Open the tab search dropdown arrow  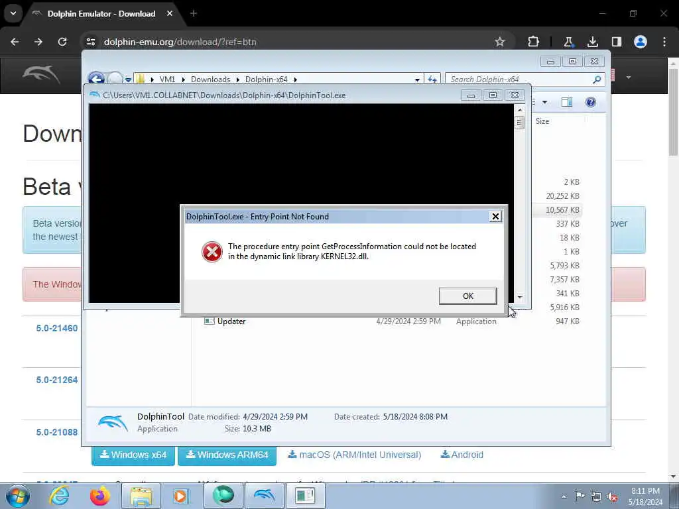click(x=13, y=13)
